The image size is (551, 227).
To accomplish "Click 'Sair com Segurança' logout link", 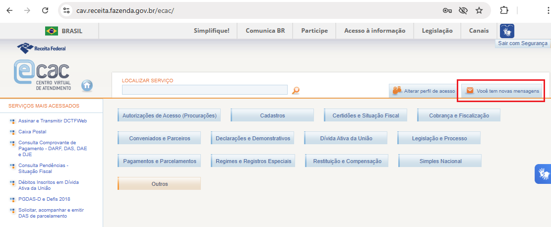I will click(x=523, y=44).
